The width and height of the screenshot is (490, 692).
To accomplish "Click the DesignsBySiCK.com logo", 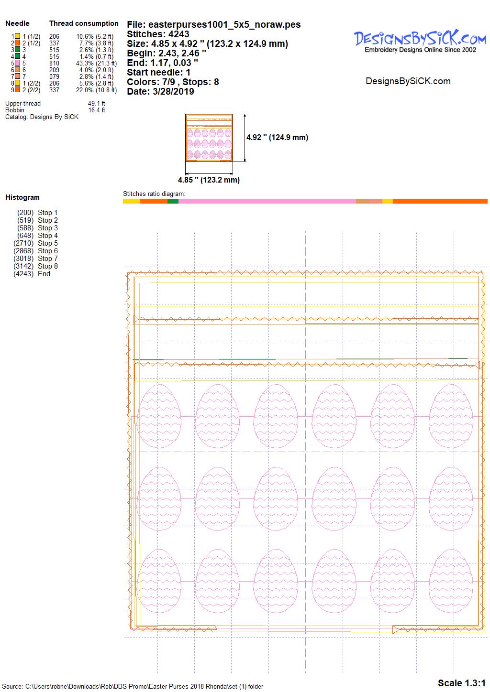I will coord(420,41).
